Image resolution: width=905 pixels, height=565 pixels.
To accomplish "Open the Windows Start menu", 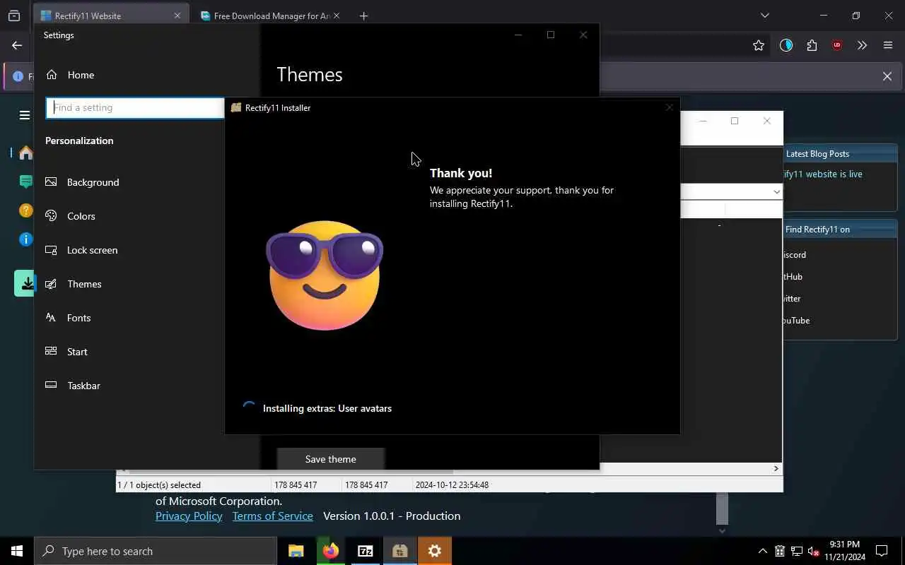I will coord(17,551).
